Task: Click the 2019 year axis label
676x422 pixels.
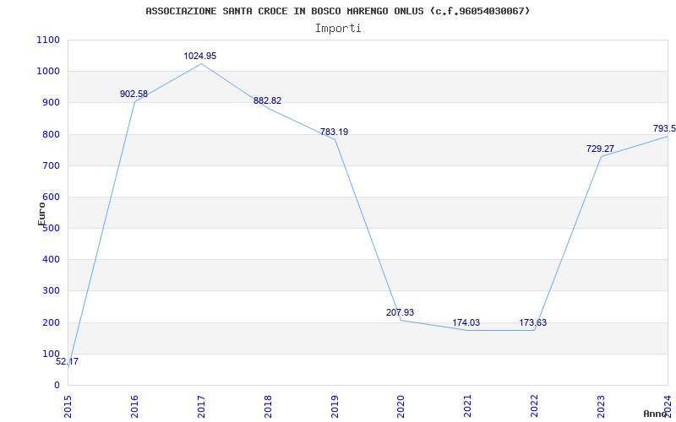Action: coord(335,407)
